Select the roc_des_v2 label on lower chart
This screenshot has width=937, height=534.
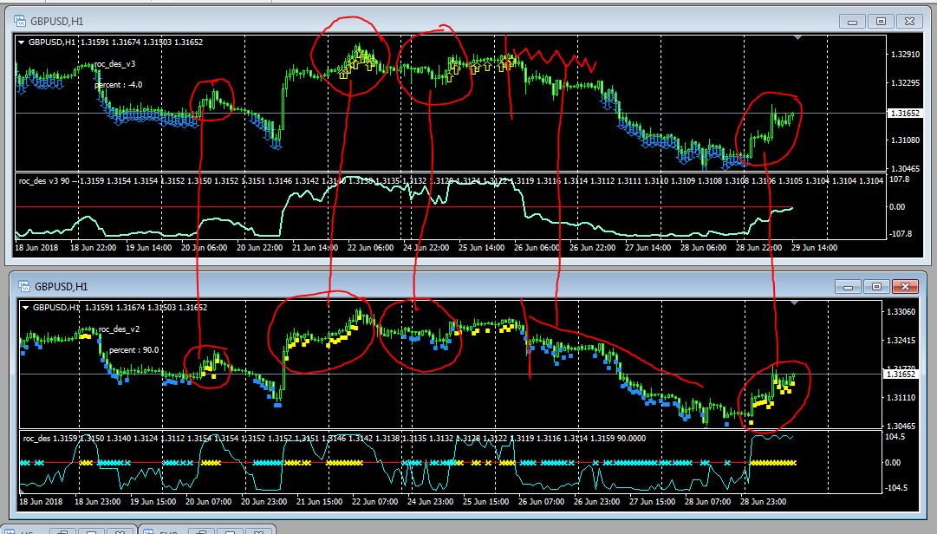pyautogui.click(x=119, y=329)
